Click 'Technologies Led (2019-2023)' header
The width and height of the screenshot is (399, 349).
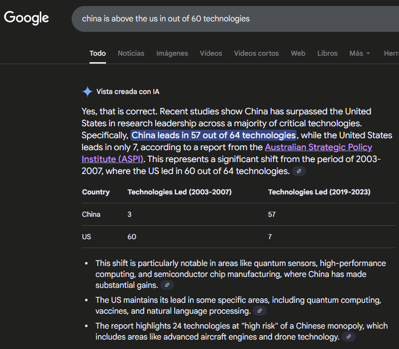coord(319,192)
